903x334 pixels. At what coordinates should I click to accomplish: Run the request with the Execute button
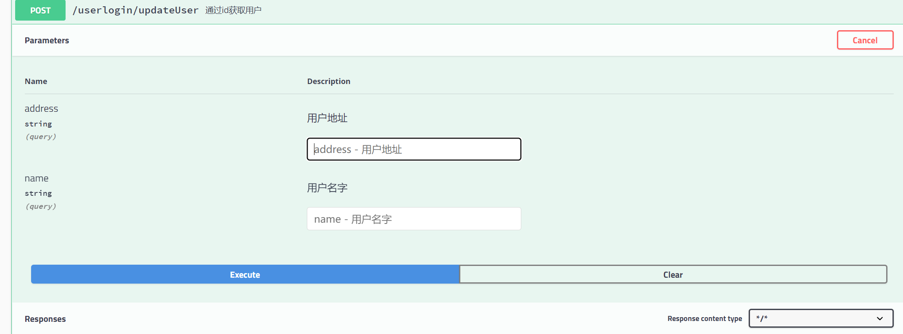pyautogui.click(x=245, y=274)
